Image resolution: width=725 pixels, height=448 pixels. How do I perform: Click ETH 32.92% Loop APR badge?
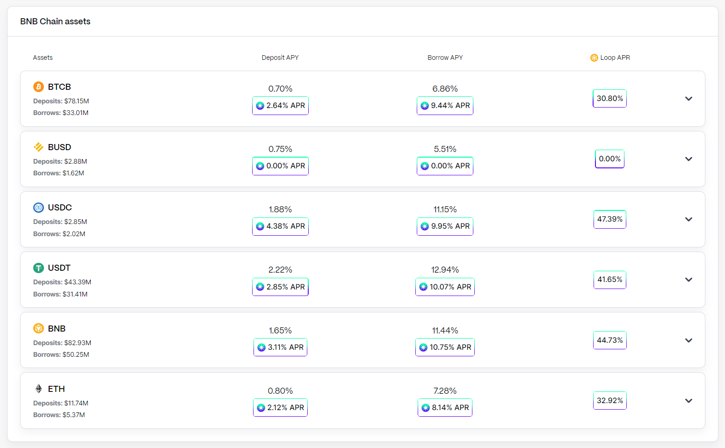610,401
